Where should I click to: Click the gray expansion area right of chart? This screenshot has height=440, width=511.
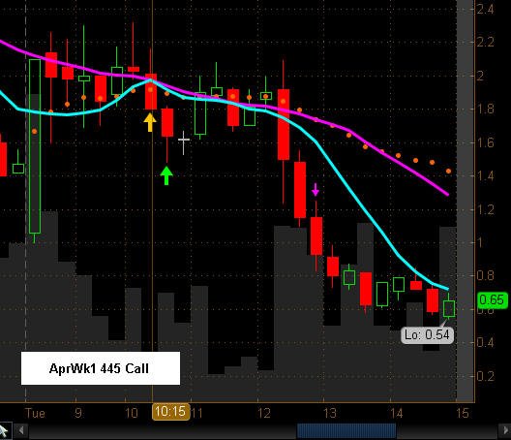pyautogui.click(x=466, y=201)
